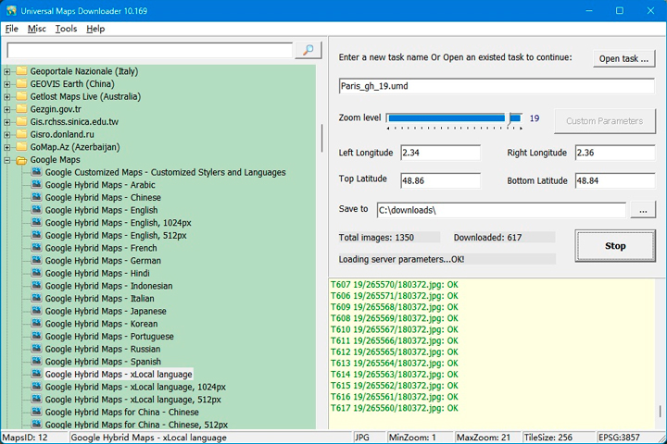Expand the Gis.rchss.sinica.edu.tw node
Screen dimensions: 667x444
point(6,122)
